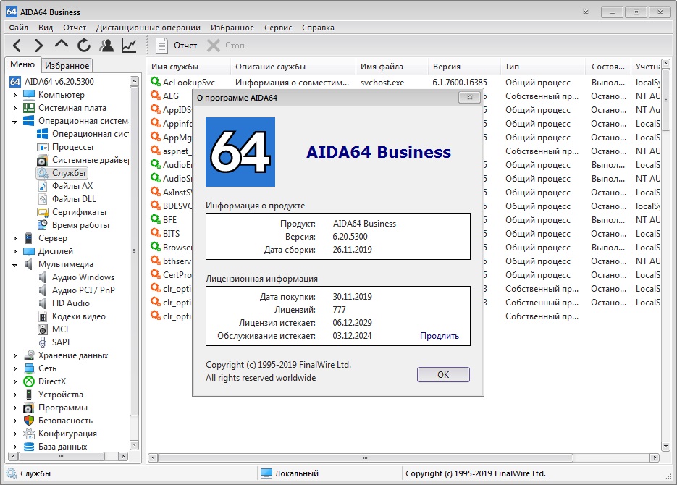Collapse Операционная система tree node
Image resolution: width=677 pixels, height=485 pixels.
pyautogui.click(x=15, y=122)
